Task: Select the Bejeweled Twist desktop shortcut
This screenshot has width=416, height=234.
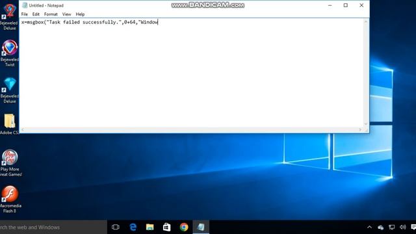Action: coord(10,53)
